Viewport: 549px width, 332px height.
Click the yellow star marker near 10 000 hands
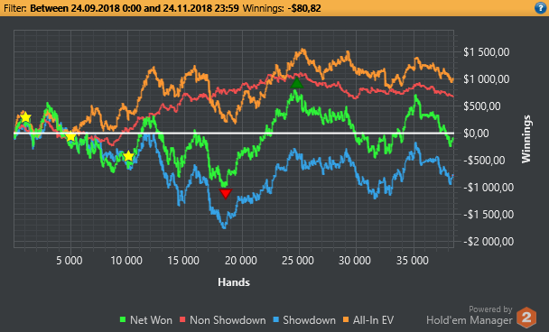[128, 156]
